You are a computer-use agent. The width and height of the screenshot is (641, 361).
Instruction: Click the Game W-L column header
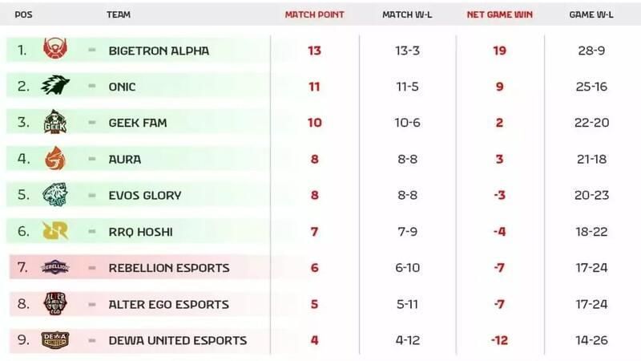click(593, 15)
